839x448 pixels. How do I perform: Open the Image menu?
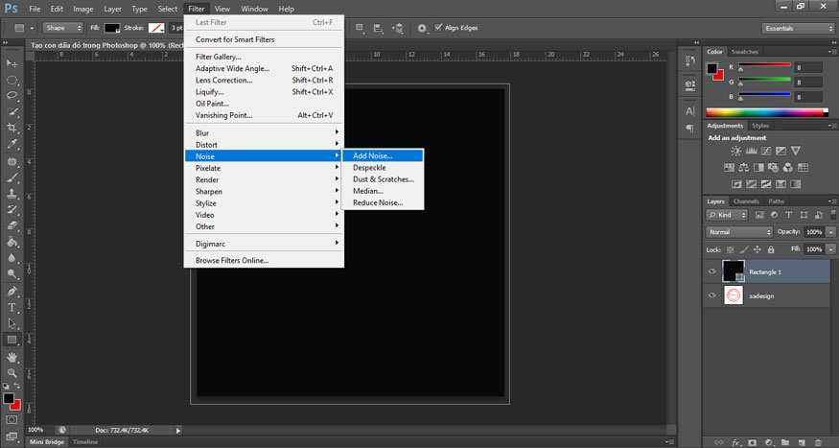[82, 9]
